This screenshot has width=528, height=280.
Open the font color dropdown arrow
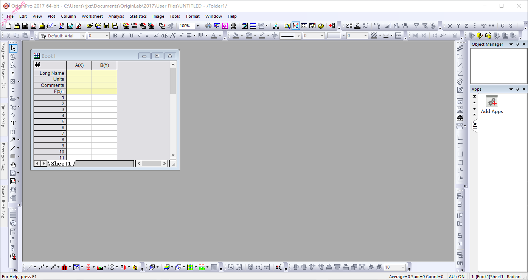pyautogui.click(x=220, y=36)
